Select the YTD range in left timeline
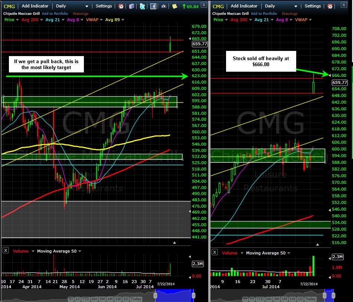 point(85,299)
